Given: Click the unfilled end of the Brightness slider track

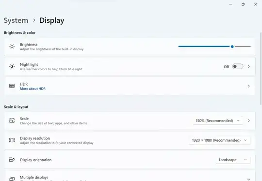Looking at the screenshot, I should (243, 46).
